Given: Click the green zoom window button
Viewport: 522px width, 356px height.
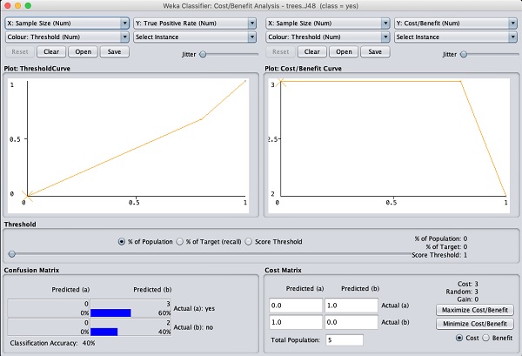Looking at the screenshot, I should [28, 6].
